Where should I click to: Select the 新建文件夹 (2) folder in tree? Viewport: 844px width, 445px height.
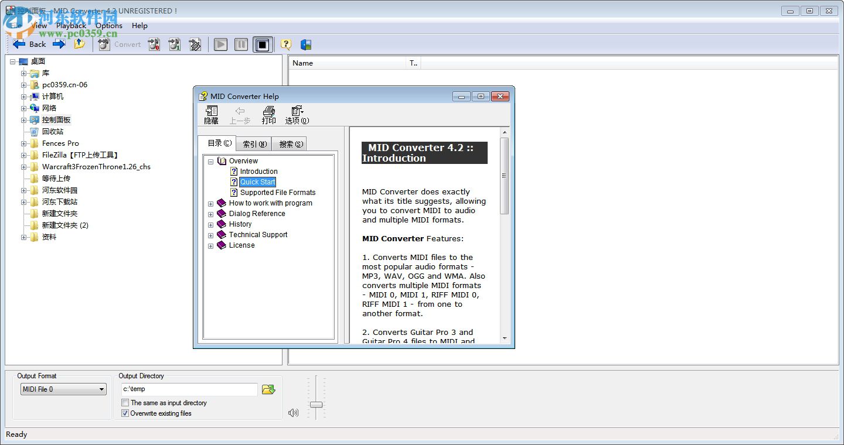click(x=65, y=225)
